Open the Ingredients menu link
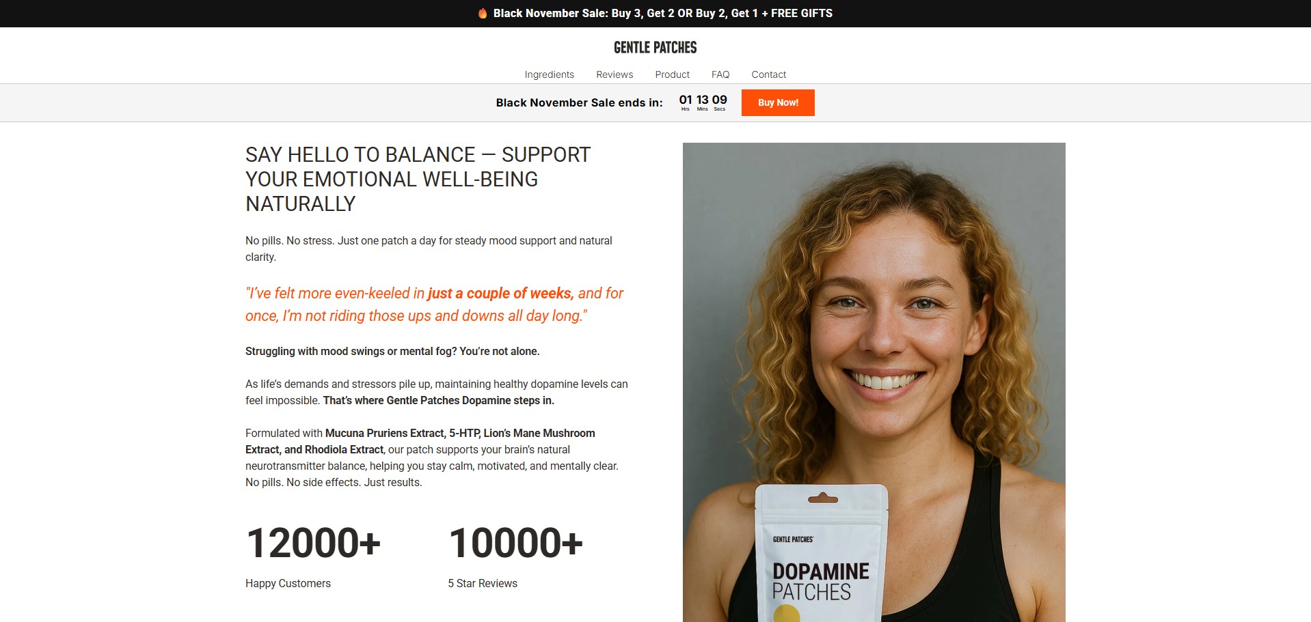 coord(549,74)
